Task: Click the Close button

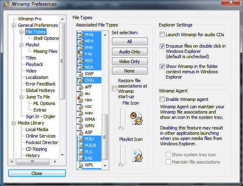Action: pos(37,173)
